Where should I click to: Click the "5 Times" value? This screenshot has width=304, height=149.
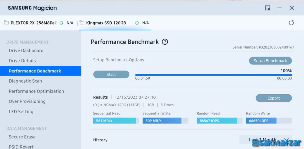(167, 105)
